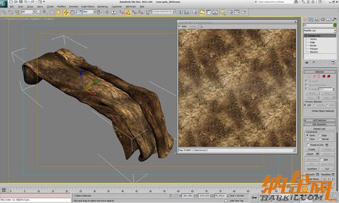Screen dimensions: 339x203
Task: Click the Align tool icon
Action: click(x=187, y=12)
